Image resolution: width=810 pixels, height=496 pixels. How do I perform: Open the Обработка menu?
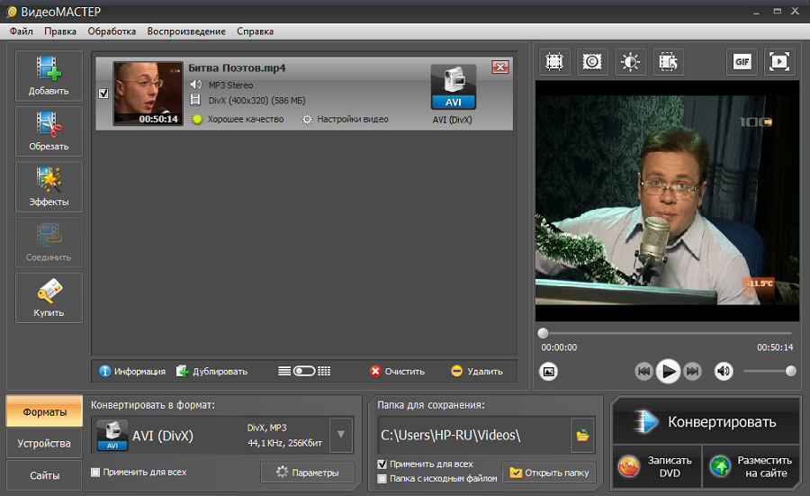[x=112, y=31]
